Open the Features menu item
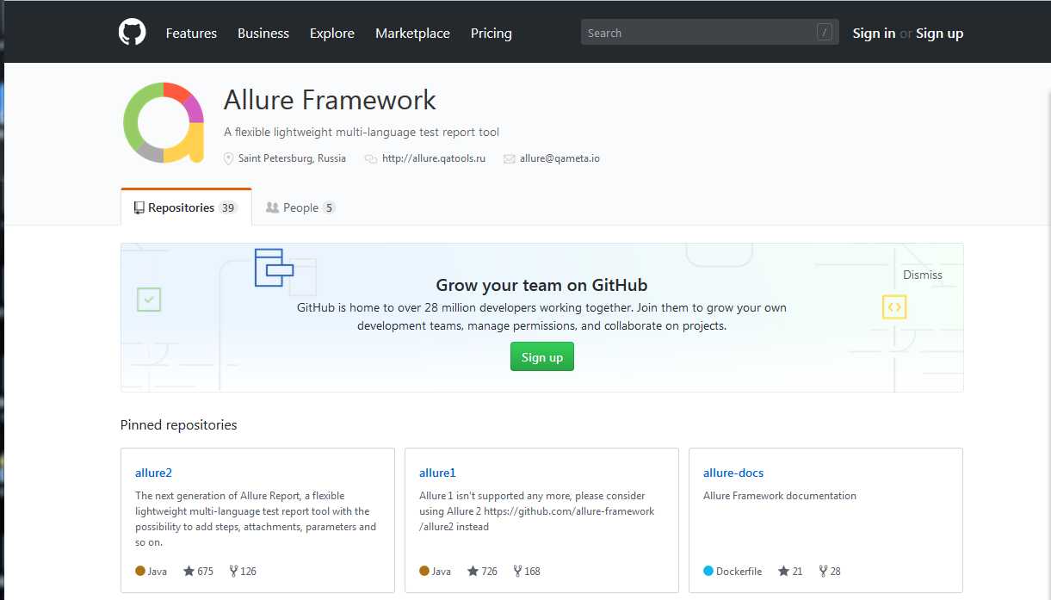Image resolution: width=1051 pixels, height=600 pixels. 191,33
